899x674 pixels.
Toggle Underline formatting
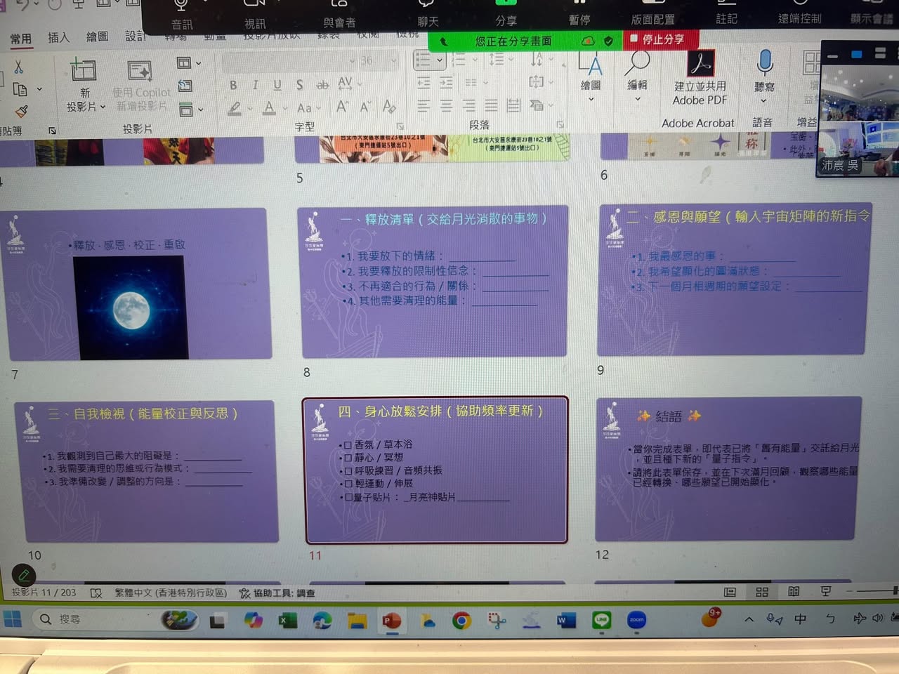point(277,85)
